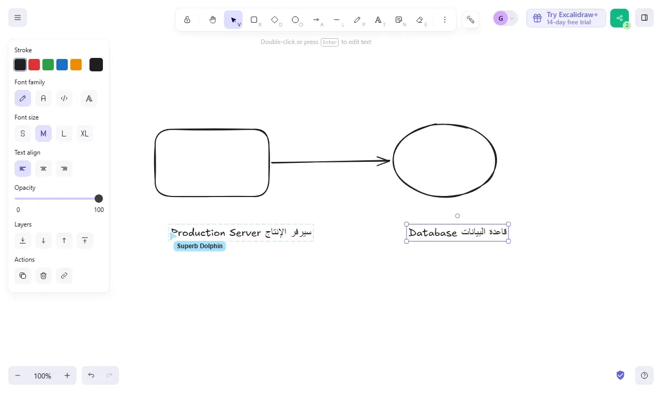This screenshot has height=393, width=662.
Task: Select the Hand panning tool
Action: tap(213, 20)
